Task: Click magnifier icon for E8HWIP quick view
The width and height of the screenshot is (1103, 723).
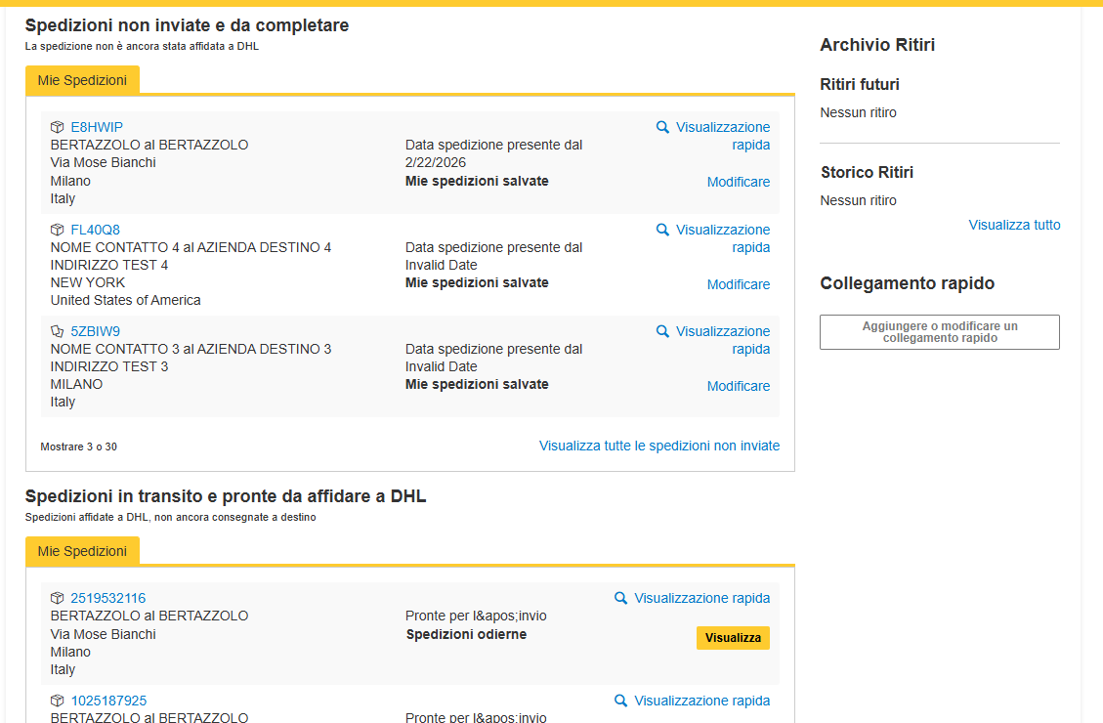Action: [x=662, y=127]
